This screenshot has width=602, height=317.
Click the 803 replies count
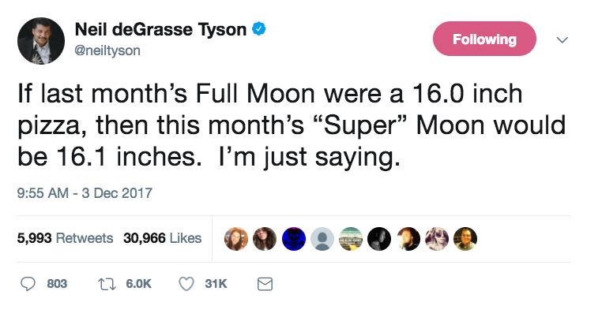pos(57,284)
